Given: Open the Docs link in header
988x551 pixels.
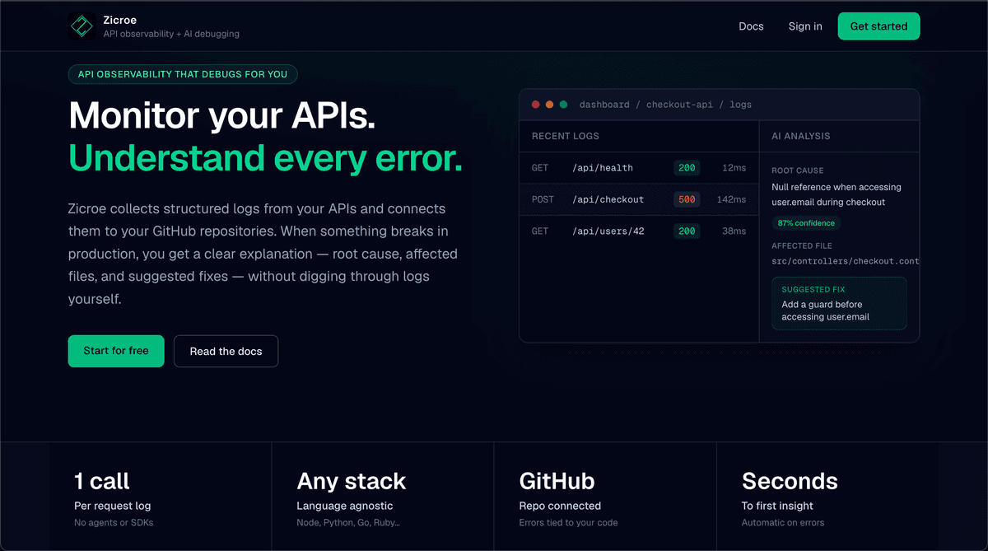Looking at the screenshot, I should (751, 26).
